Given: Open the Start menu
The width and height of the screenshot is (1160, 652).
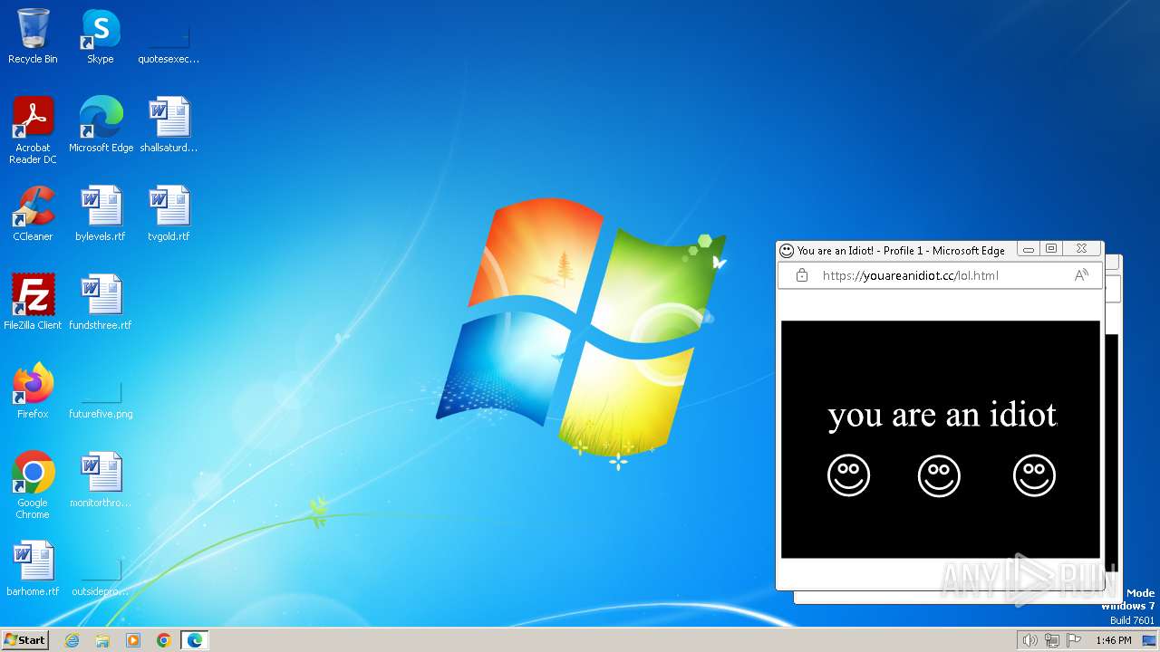Looking at the screenshot, I should (x=24, y=639).
